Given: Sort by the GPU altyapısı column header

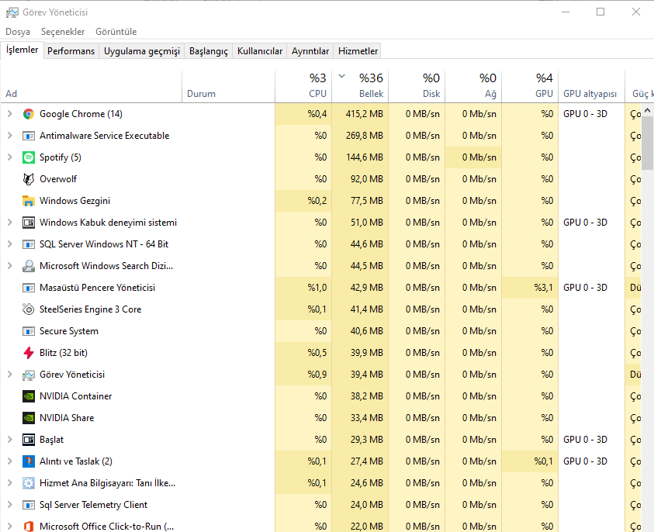Looking at the screenshot, I should 592,86.
